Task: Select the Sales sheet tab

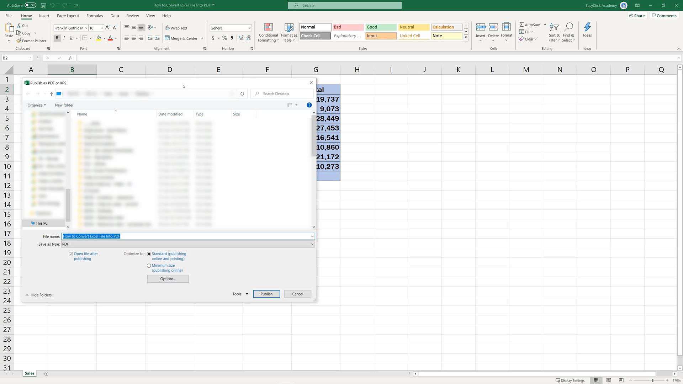Action: pos(29,373)
